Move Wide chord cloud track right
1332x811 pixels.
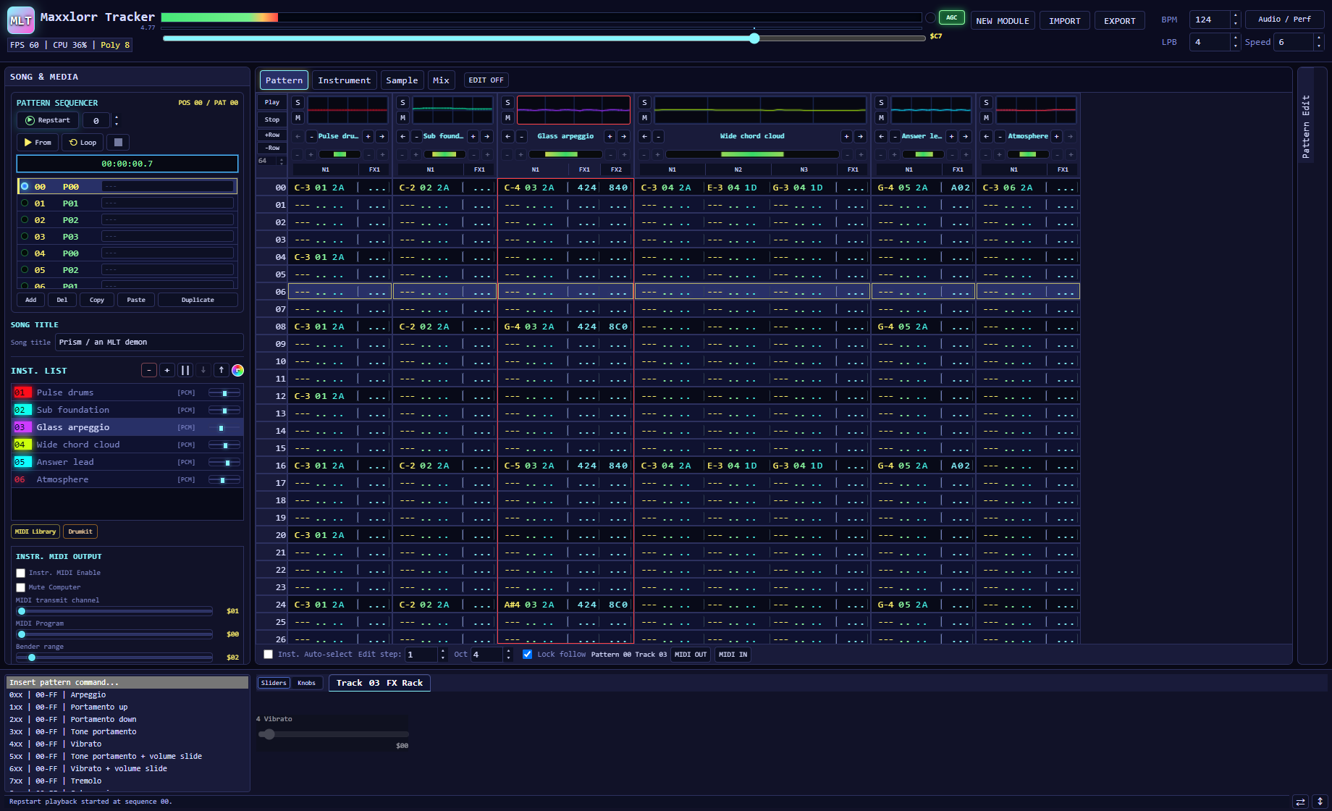pos(860,136)
